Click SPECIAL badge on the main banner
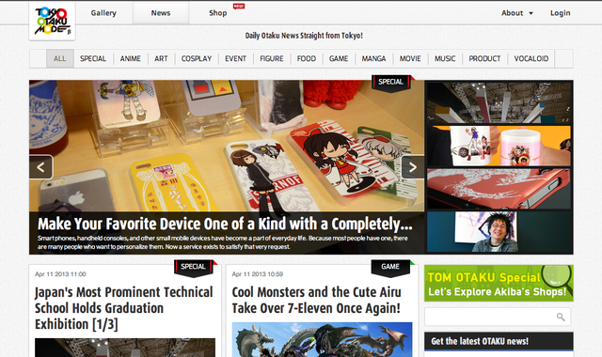Screen dimensions: 602x357 tap(390, 82)
